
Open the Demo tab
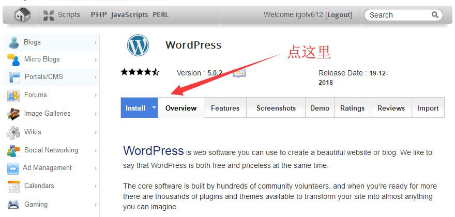point(320,108)
